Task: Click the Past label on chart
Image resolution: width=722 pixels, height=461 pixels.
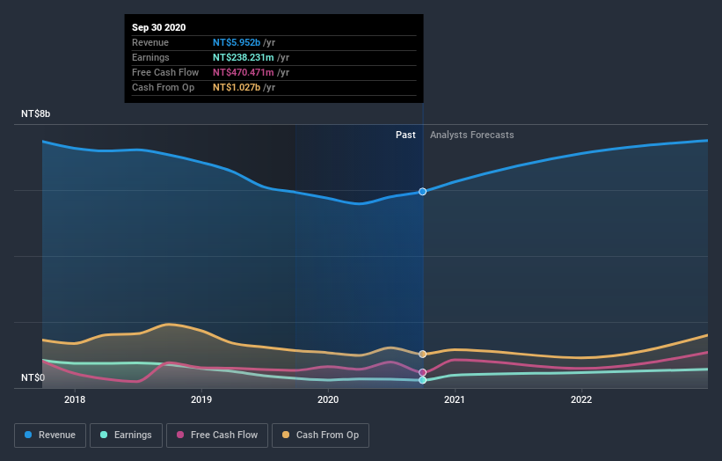Action: (x=405, y=135)
